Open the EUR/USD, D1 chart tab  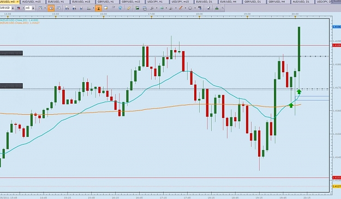coord(206,2)
